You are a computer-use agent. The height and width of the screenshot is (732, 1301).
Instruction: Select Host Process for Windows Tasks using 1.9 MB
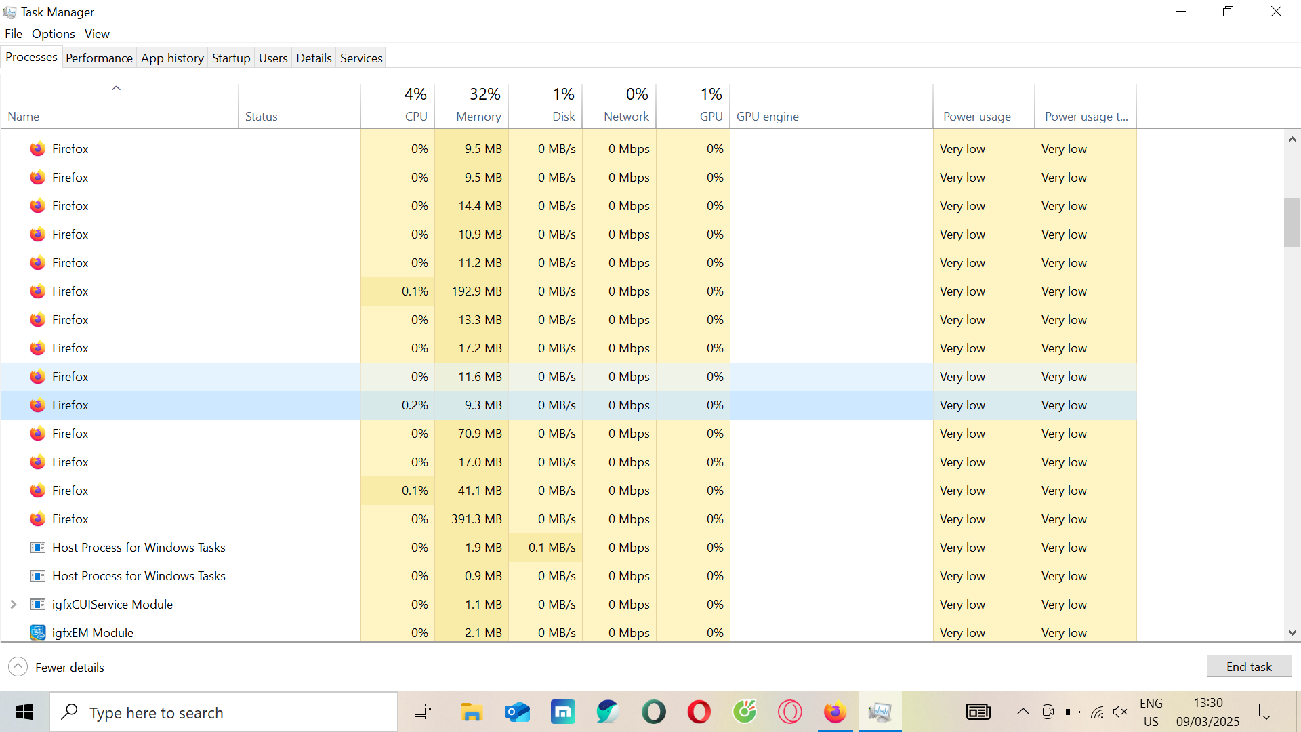click(569, 547)
